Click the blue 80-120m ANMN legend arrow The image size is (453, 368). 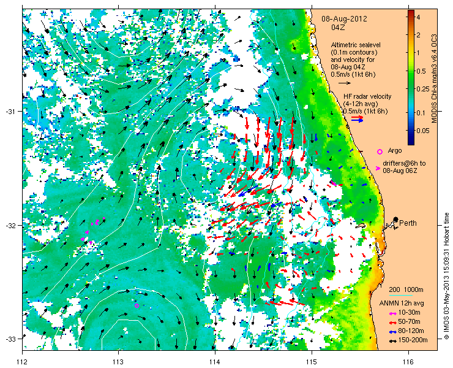point(392,332)
